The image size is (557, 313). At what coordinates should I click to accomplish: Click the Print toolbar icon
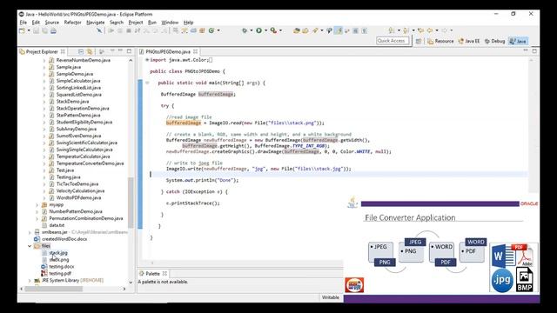53,31
